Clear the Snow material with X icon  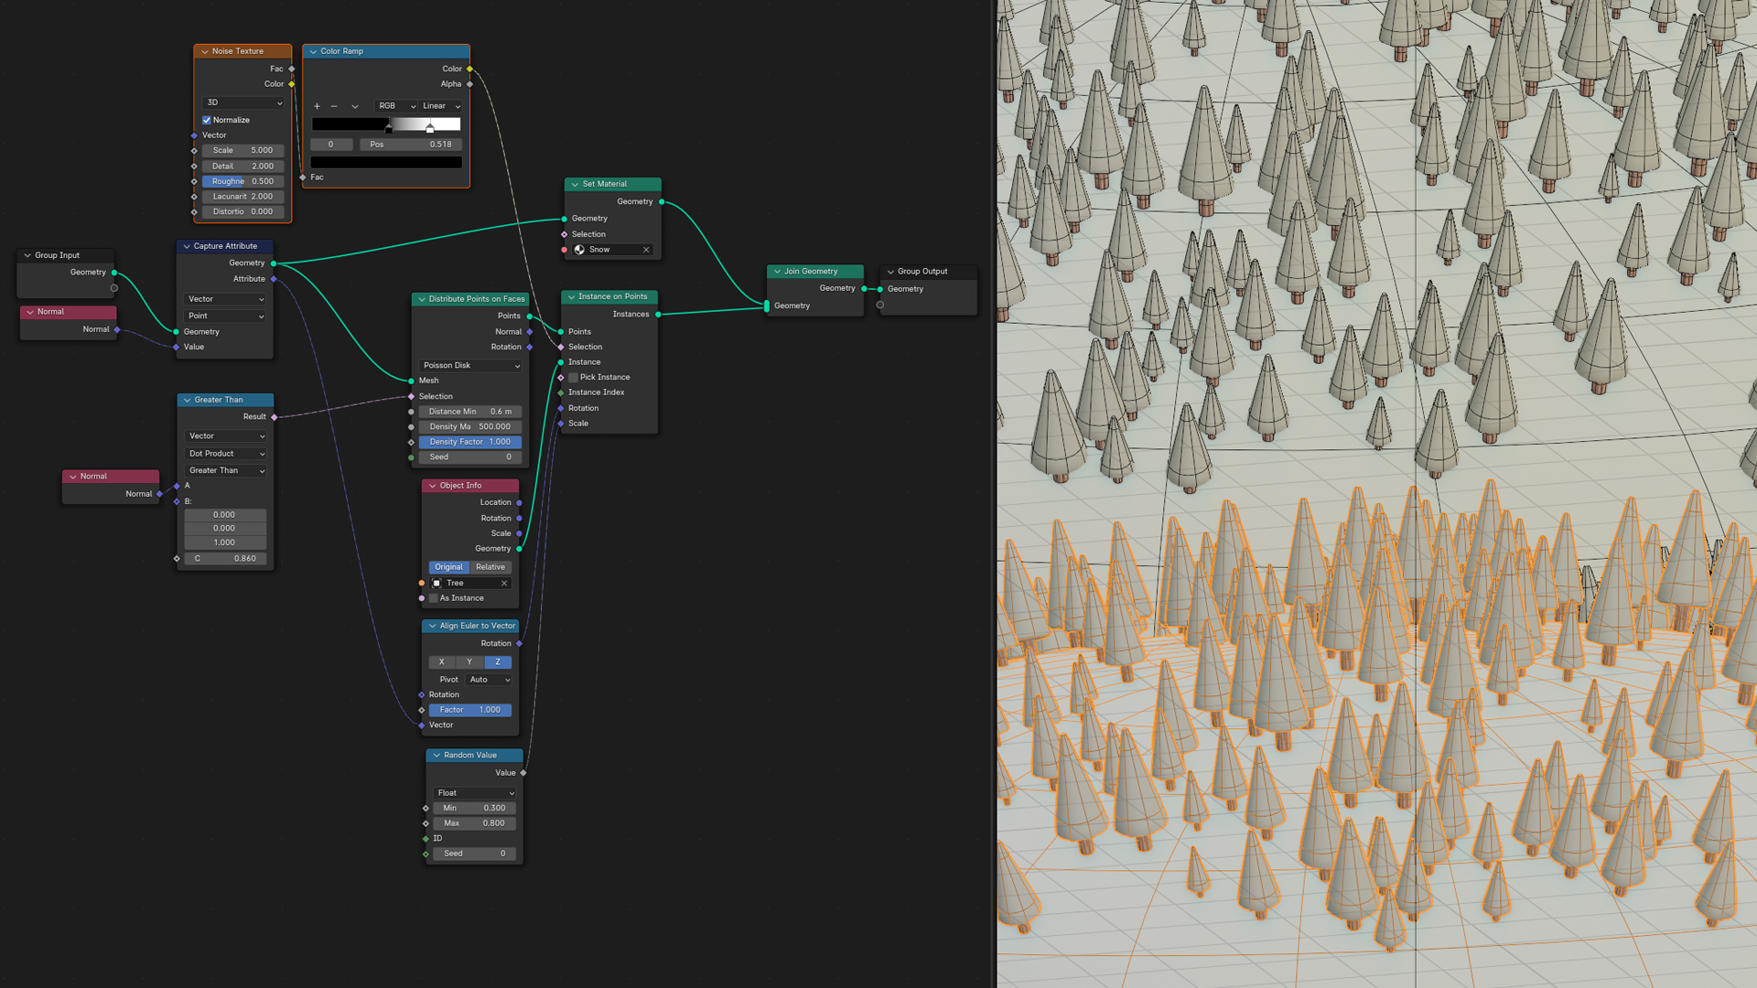(x=646, y=250)
